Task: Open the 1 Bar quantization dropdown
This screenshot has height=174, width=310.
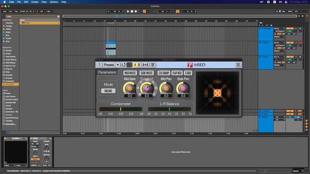Action: click(x=49, y=12)
